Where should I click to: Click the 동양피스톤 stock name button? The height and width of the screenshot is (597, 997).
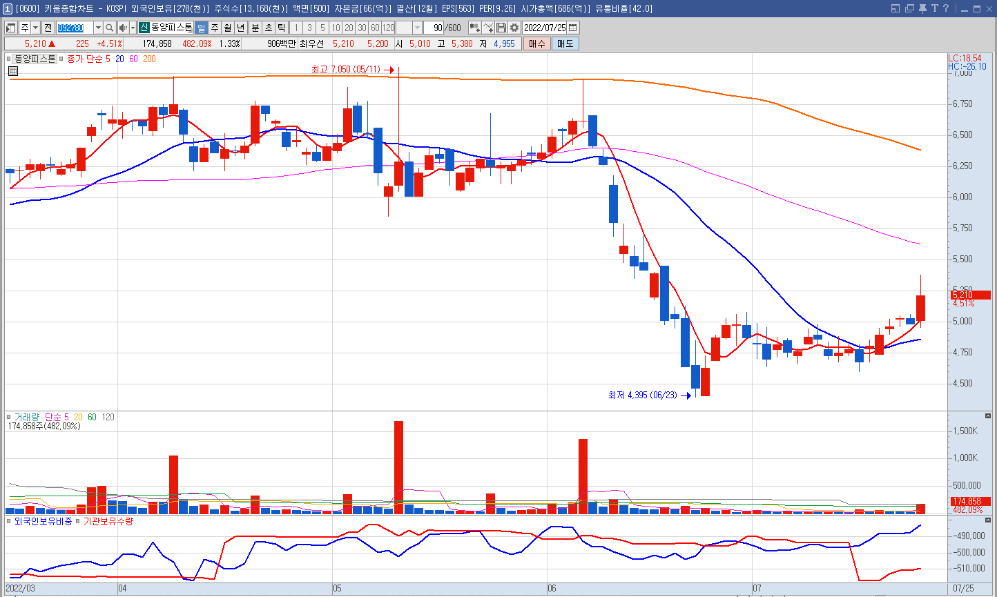click(x=172, y=28)
